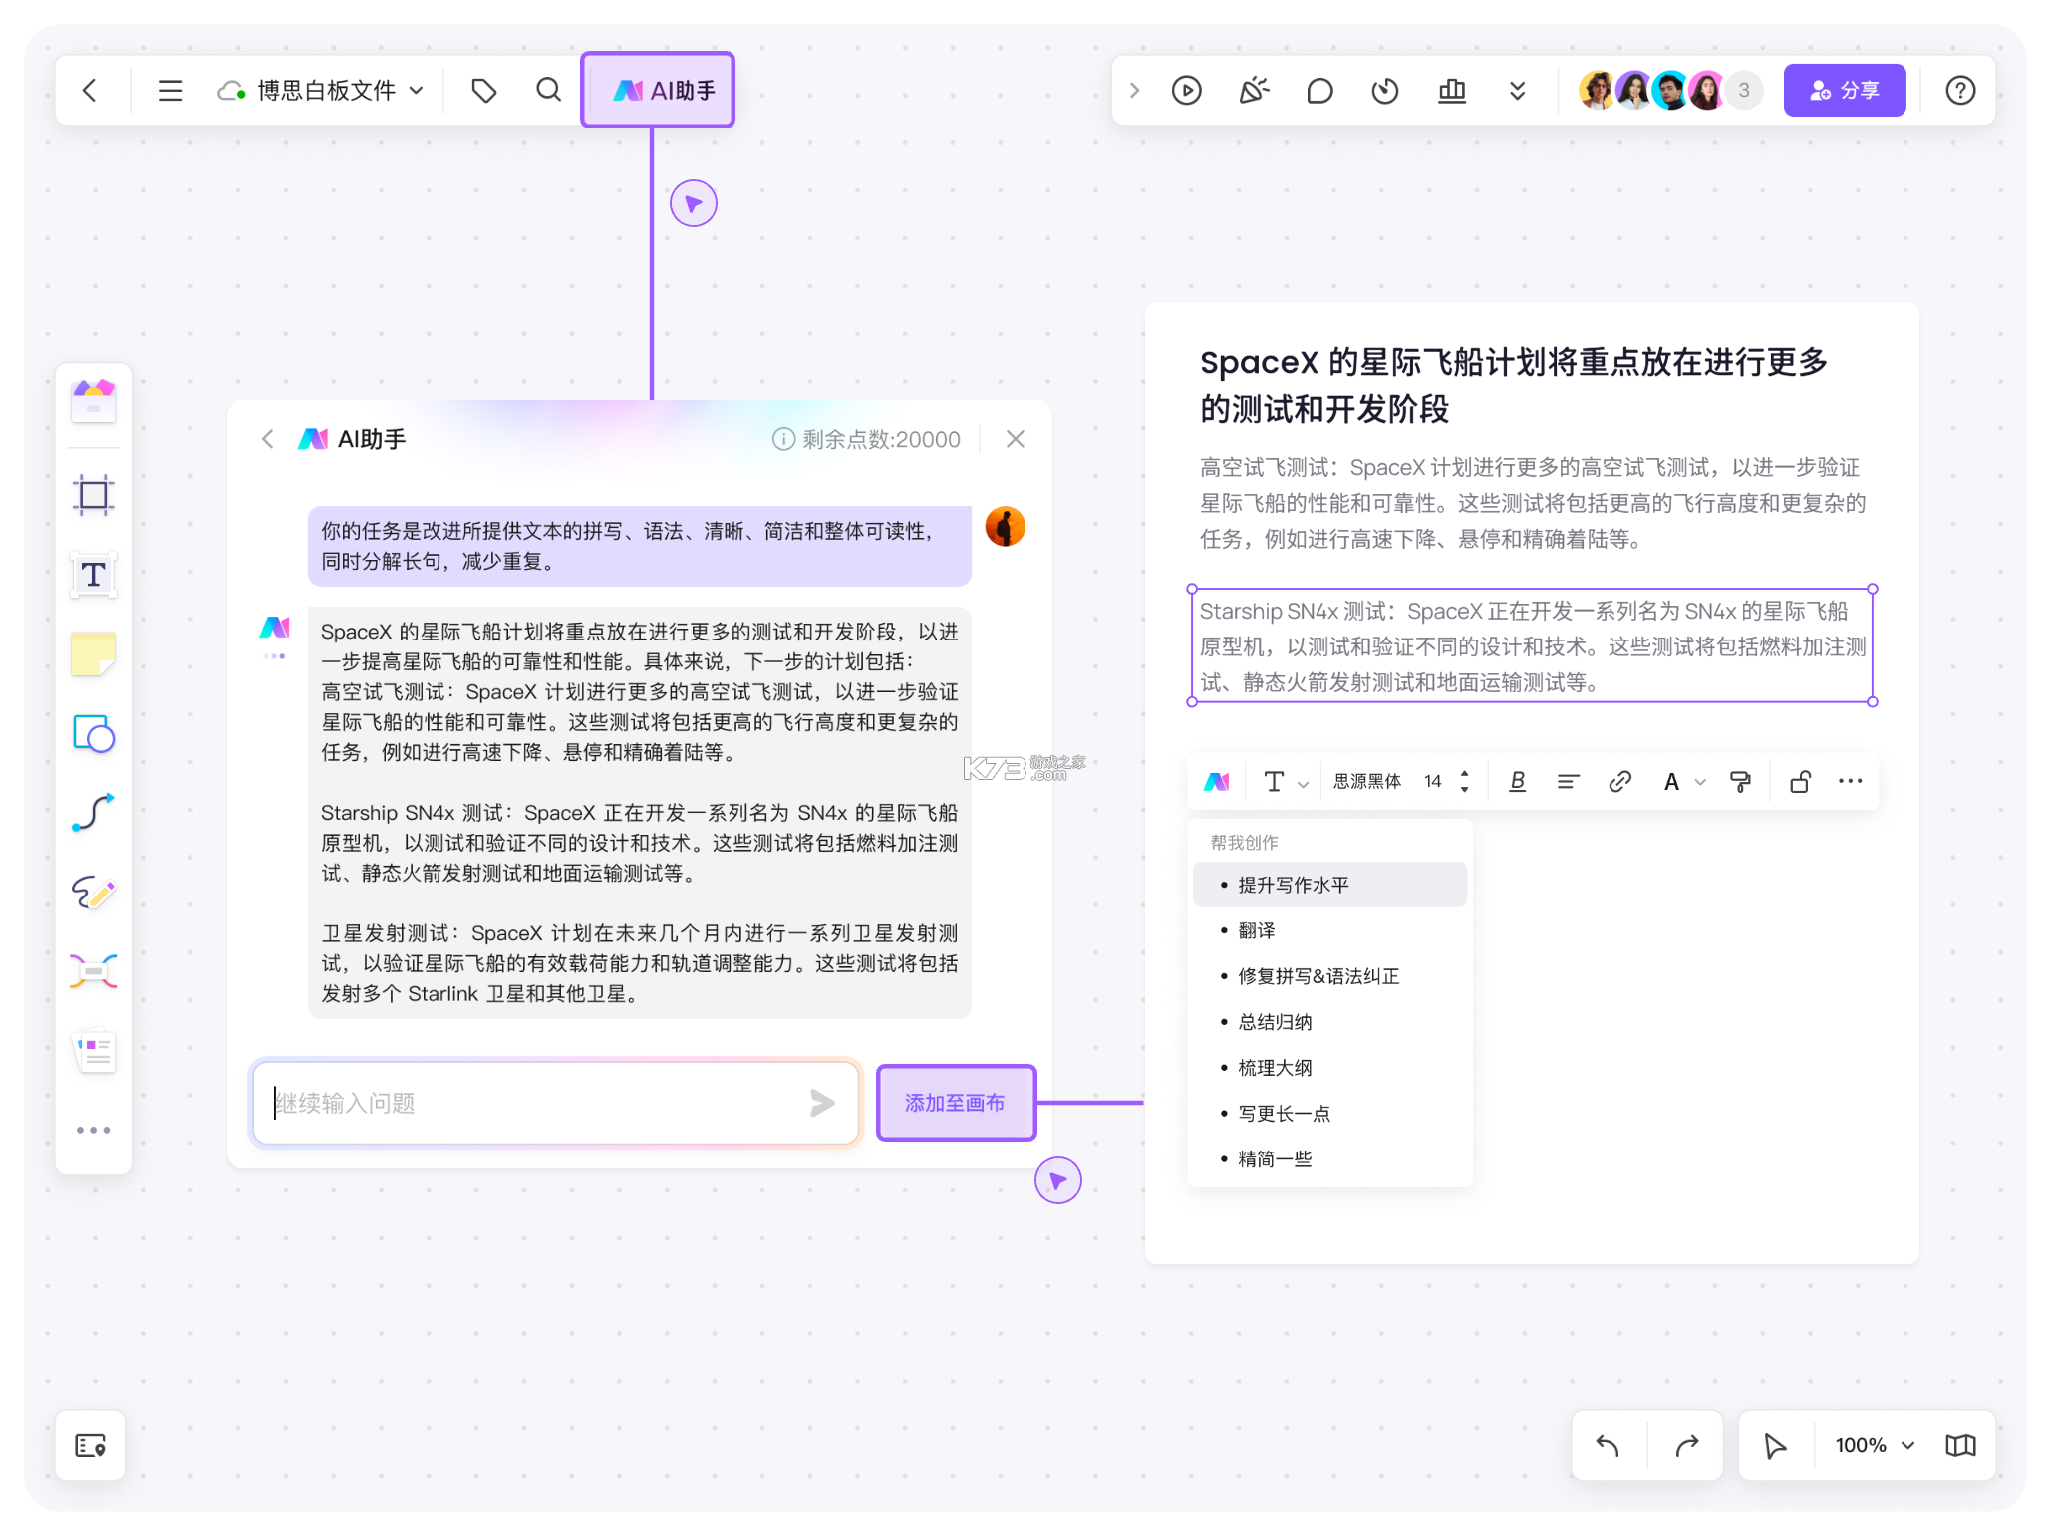Select the curved connector line tool
Image resolution: width=2051 pixels, height=1536 pixels.
point(94,813)
